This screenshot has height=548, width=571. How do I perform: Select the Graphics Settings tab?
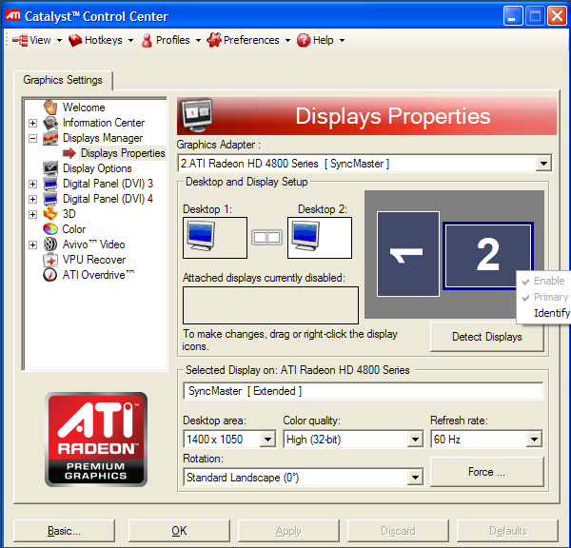pos(63,80)
